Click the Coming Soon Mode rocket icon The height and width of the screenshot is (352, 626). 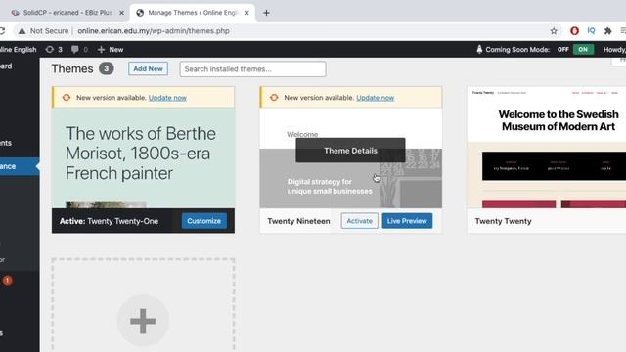(x=479, y=49)
